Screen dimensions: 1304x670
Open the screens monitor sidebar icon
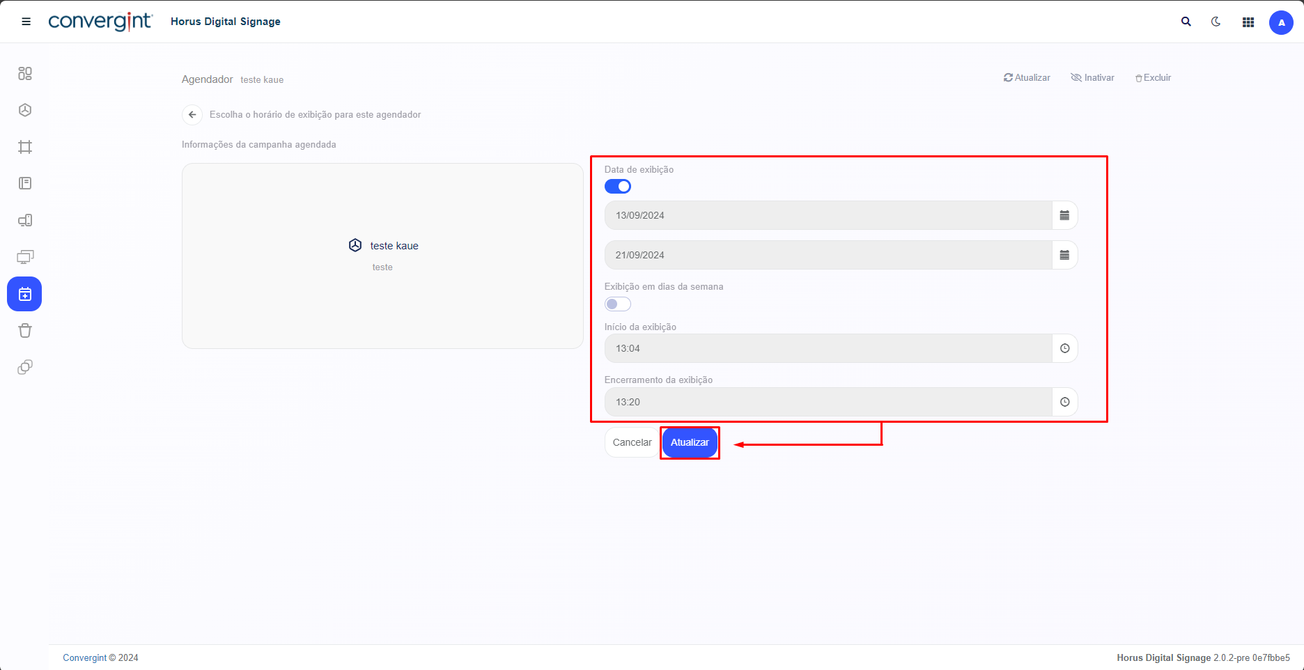coord(25,257)
